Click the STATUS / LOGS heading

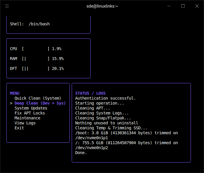[90, 93]
